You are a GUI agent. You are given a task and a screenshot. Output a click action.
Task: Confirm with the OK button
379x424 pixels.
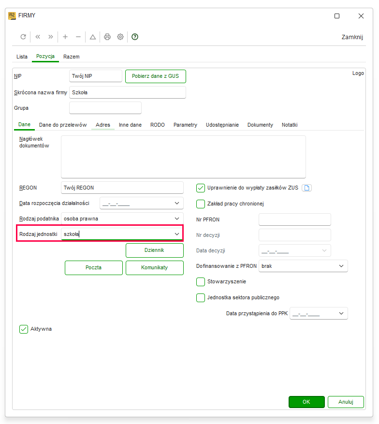point(306,402)
